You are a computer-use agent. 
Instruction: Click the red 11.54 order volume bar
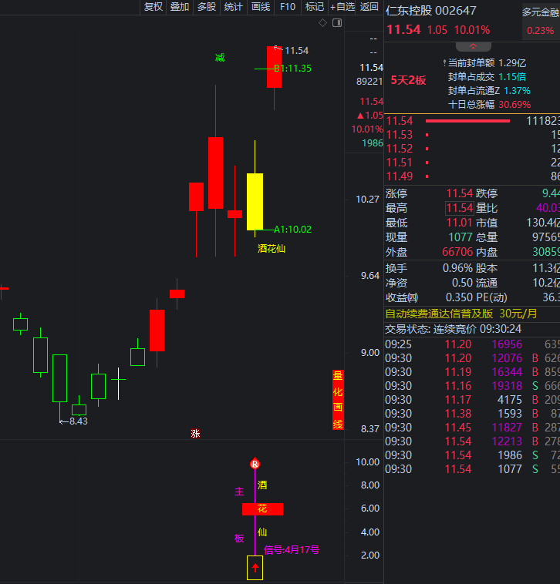tap(467, 121)
